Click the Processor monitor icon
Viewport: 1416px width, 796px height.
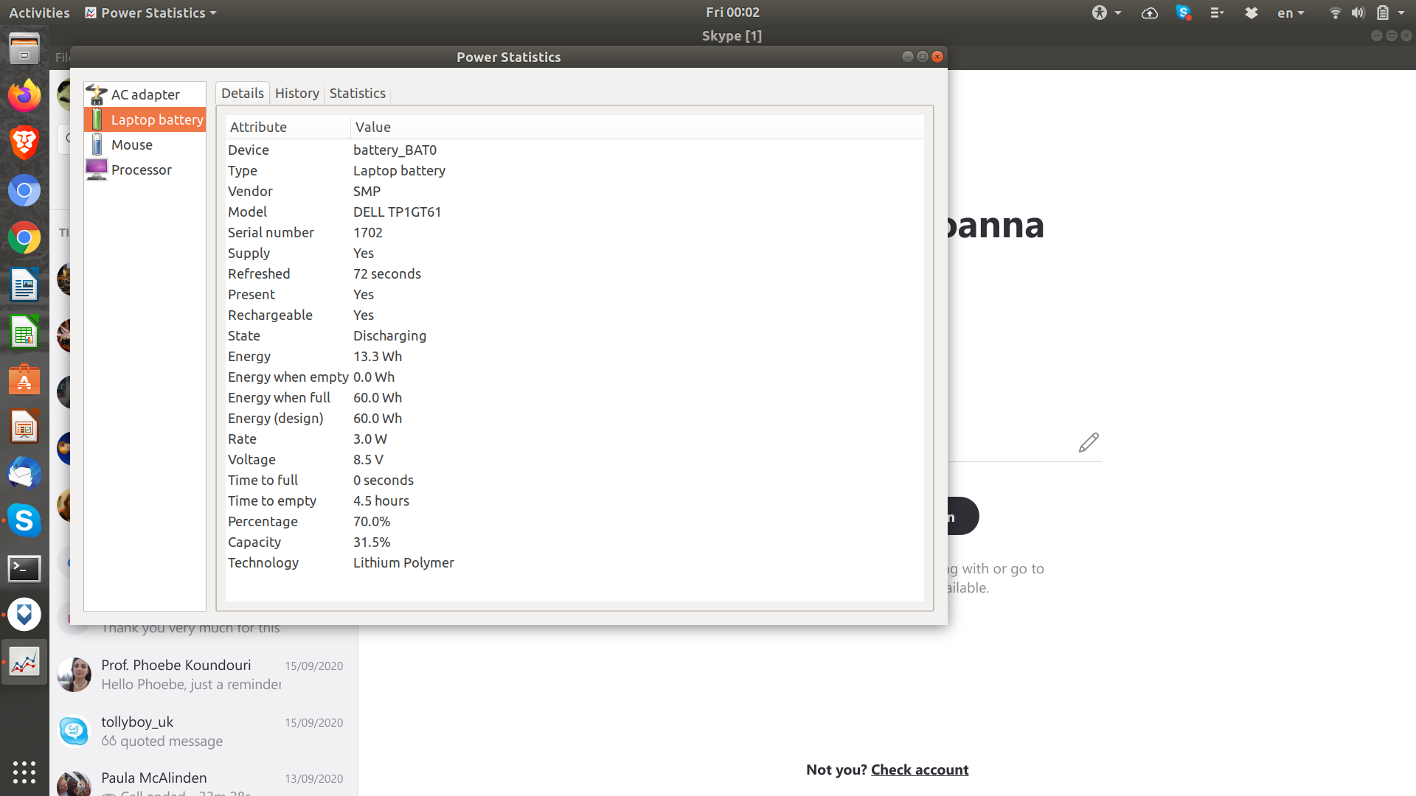coord(97,170)
